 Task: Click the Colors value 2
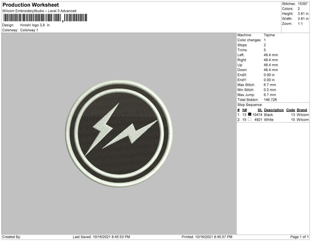(x=299, y=9)
